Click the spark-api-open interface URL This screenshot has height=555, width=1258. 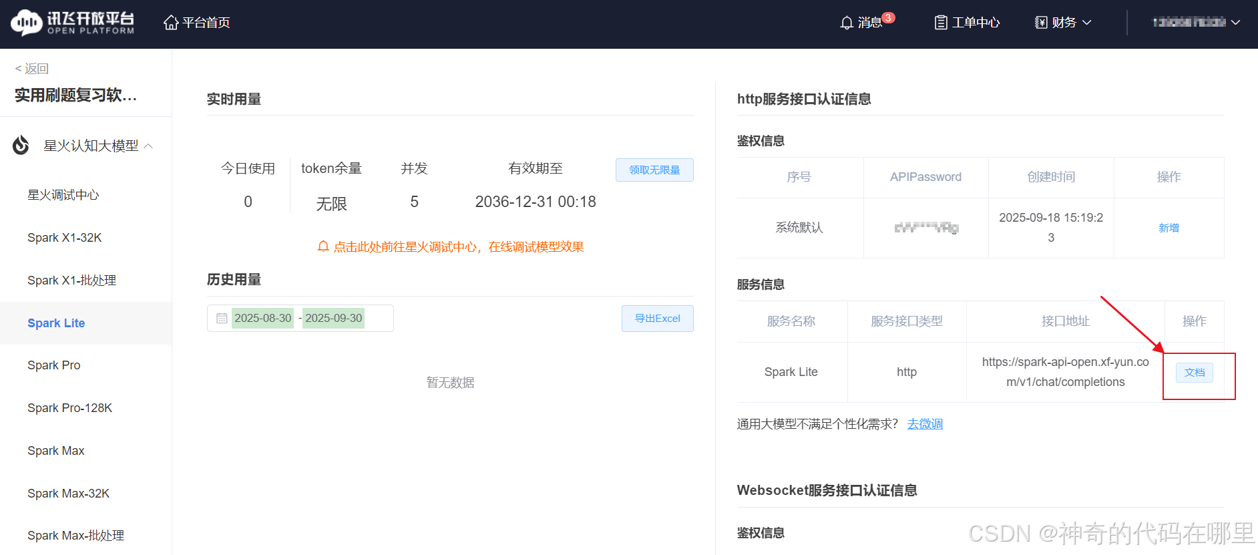point(1066,372)
